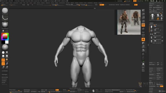This screenshot has width=166, height=93.
Task: Expand the Remesh section in Subtool
Action: coord(151,90)
